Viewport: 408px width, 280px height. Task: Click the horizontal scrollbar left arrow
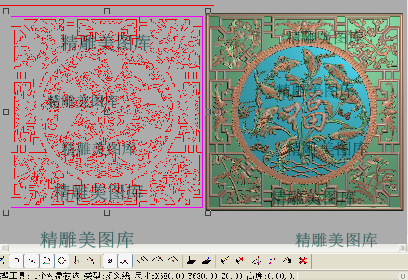pos(4,248)
